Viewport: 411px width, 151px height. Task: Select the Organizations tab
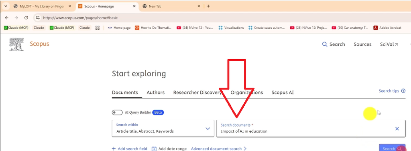(247, 93)
